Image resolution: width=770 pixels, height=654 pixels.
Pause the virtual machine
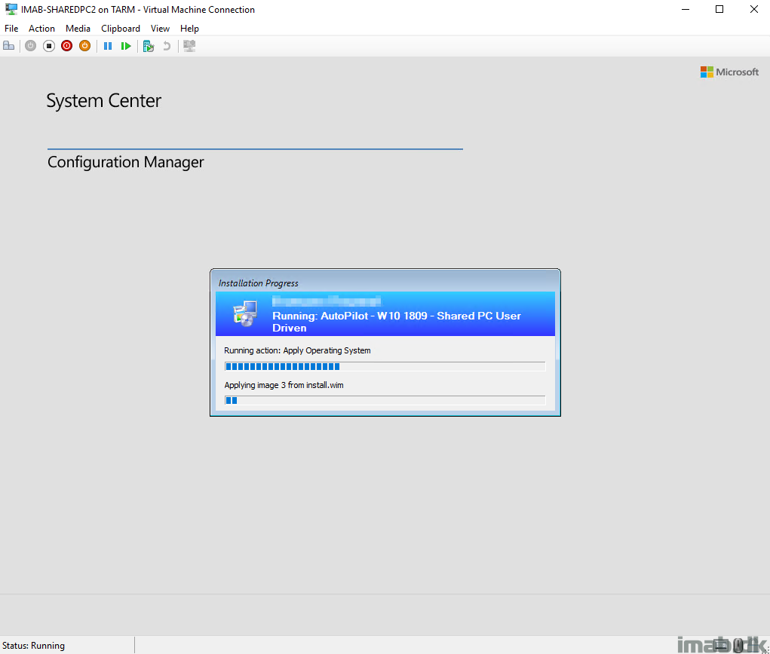click(x=108, y=46)
